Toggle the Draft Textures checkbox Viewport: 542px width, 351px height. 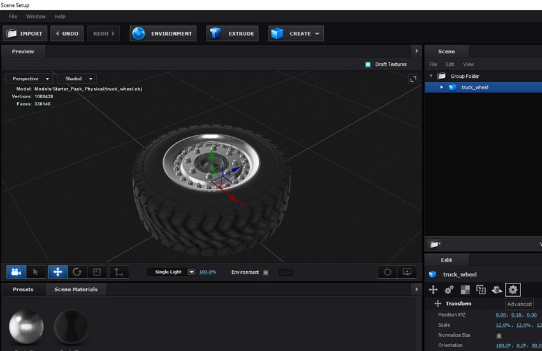coord(368,64)
